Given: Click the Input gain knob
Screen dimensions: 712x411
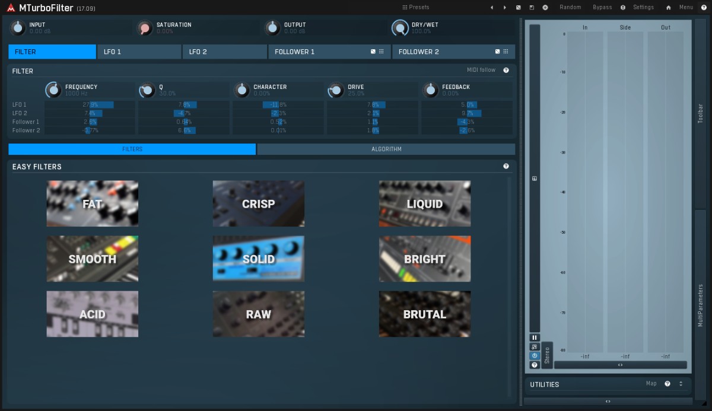Looking at the screenshot, I should pyautogui.click(x=18, y=27).
